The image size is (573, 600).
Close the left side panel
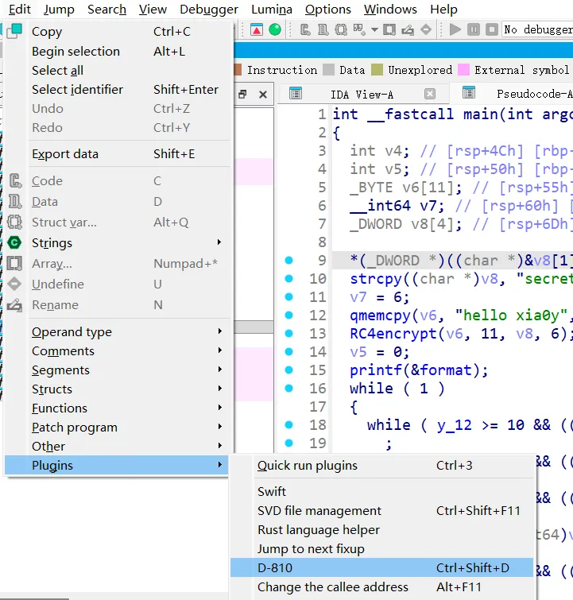[x=263, y=94]
